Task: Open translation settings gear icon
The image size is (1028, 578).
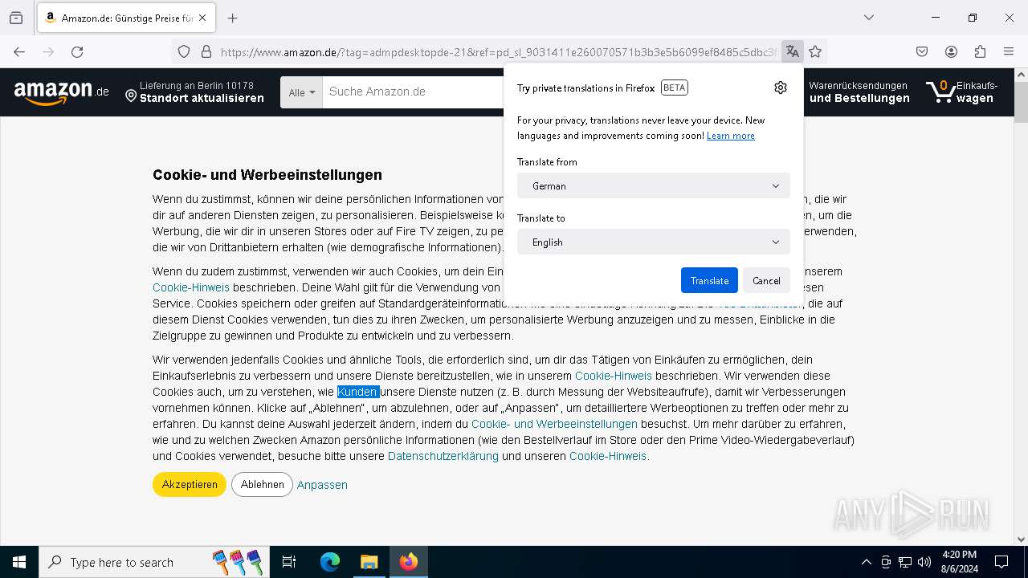Action: click(x=781, y=88)
